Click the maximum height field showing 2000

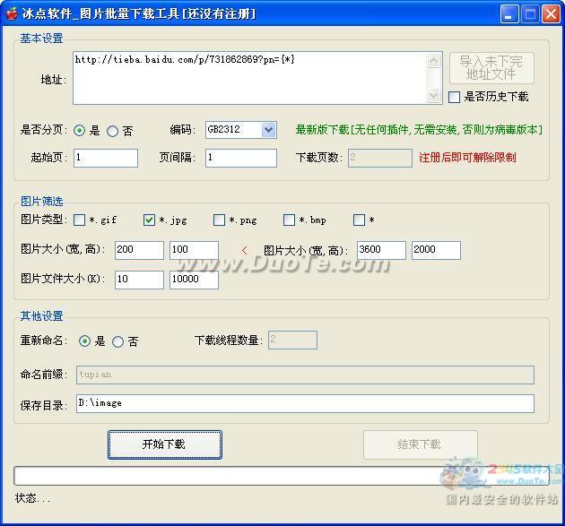(436, 250)
